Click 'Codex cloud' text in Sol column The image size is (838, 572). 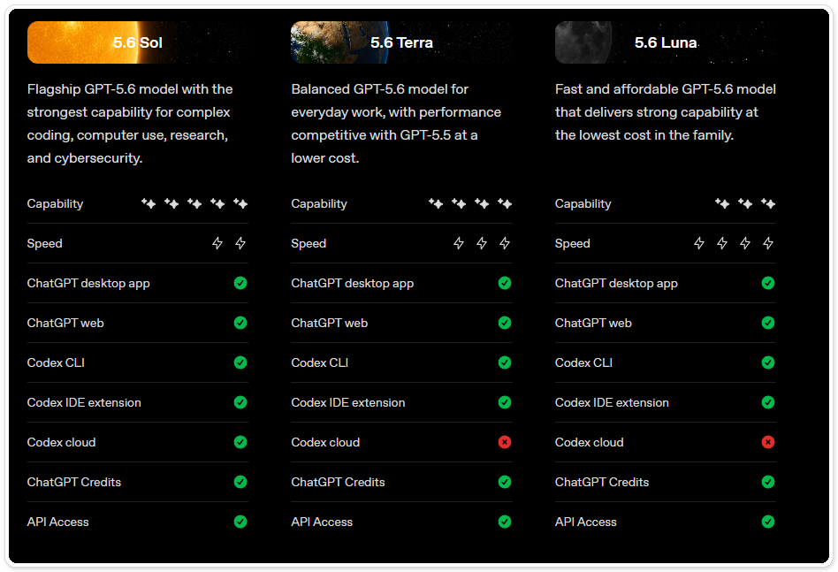(62, 442)
